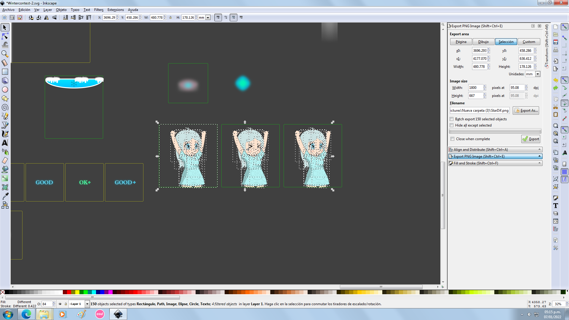Select the arrow selector tool

[5, 27]
